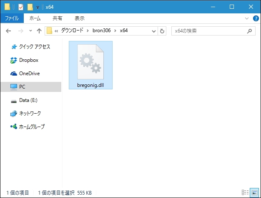
Task: Select OneDrive in navigation pane
Action: 30,74
